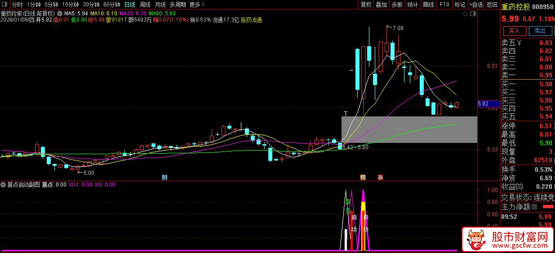The height and width of the screenshot is (253, 555).
Task: Add stock to watchlist with +自选
Action: [x=475, y=5]
